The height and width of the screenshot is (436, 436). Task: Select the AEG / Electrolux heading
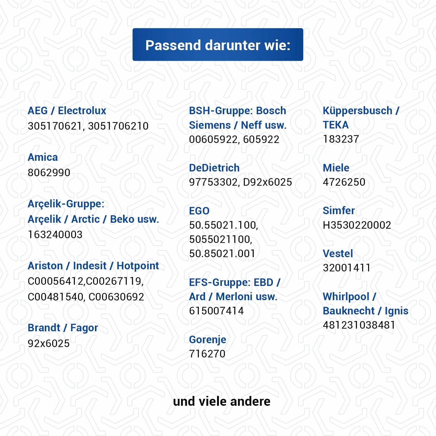pyautogui.click(x=67, y=111)
